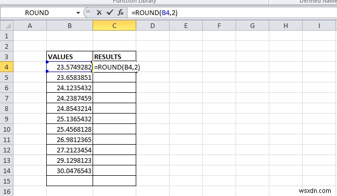
Task: Cancel the formula entry with X icon
Action: click(x=99, y=12)
